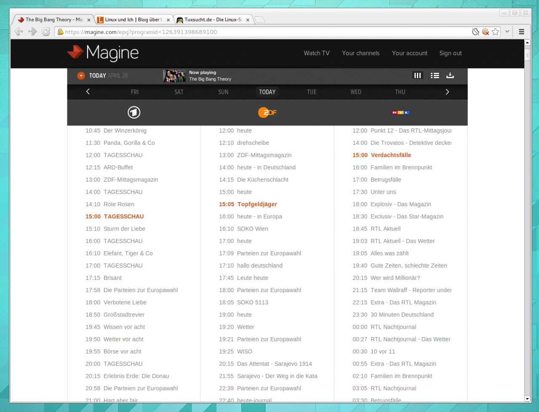Screen dimensions: 539x412
Task: Open the browser hamburger menu
Action: click(521, 32)
